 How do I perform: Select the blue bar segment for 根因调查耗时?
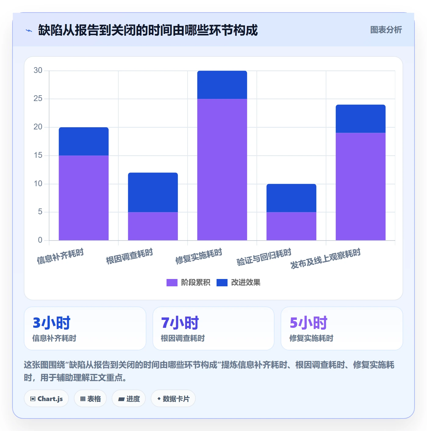153,192
